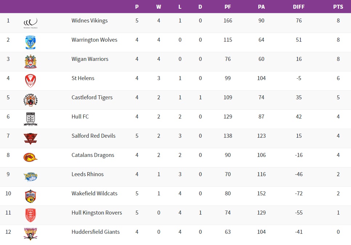The height and width of the screenshot is (245, 351).
Task: Select the Huddersfield Giants team name
Action: coord(96,232)
